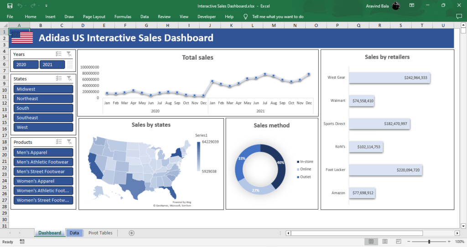Select Women's Street Footwear slicer item
467x247 pixels.
point(43,200)
